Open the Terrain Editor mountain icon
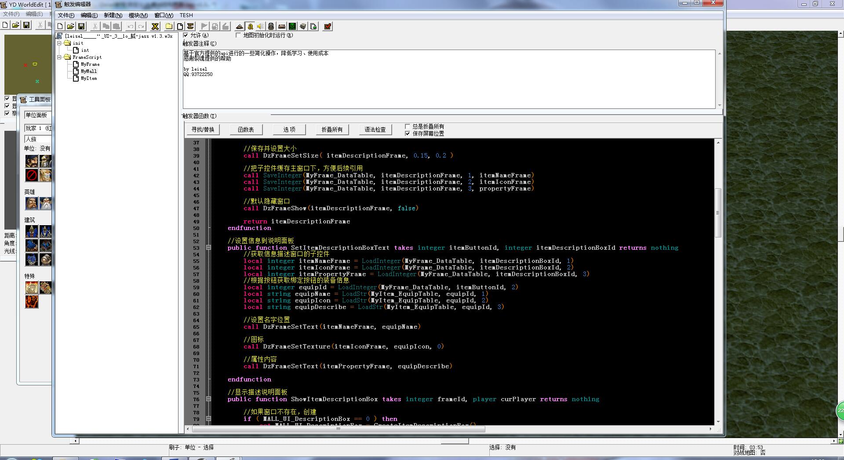The image size is (844, 460). tap(239, 26)
